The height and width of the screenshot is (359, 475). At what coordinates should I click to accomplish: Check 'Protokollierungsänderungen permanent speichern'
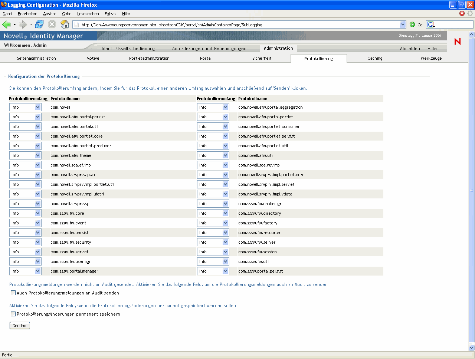[13, 314]
